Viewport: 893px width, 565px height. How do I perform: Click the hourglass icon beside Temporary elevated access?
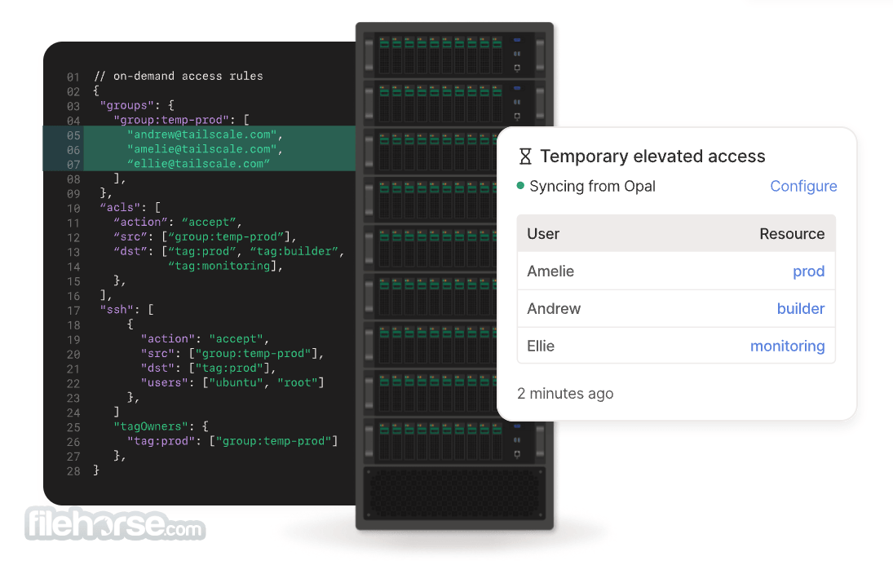tap(525, 156)
